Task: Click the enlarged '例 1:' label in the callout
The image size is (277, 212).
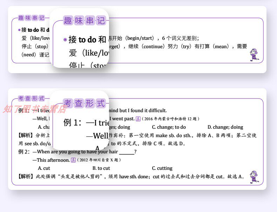Action: (73, 122)
